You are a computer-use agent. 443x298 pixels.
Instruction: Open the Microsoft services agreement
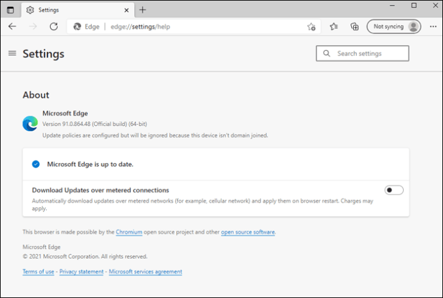click(145, 272)
